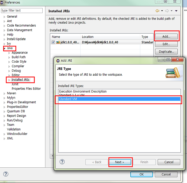This screenshot has width=187, height=183.
Task: Expand the General preferences node
Action: pyautogui.click(x=4, y=17)
